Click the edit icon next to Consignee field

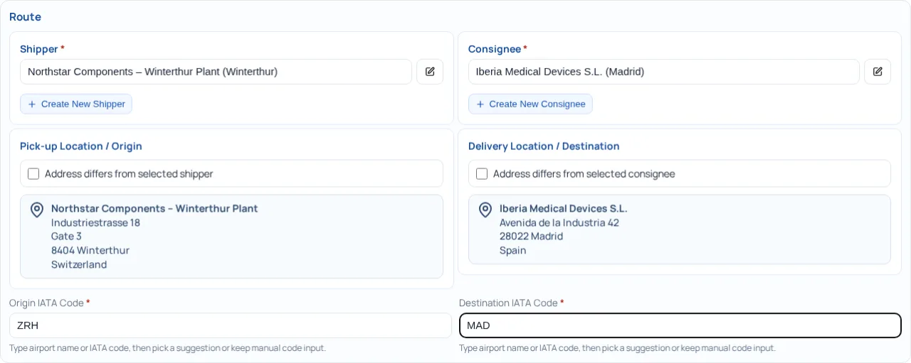[878, 72]
